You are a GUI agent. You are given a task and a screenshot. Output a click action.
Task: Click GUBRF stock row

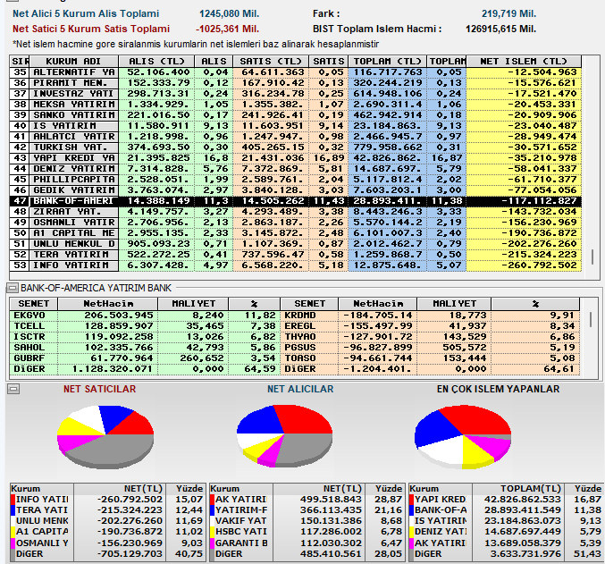click(145, 358)
